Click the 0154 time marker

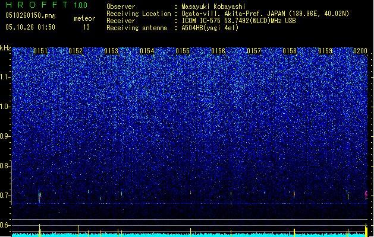(x=147, y=51)
